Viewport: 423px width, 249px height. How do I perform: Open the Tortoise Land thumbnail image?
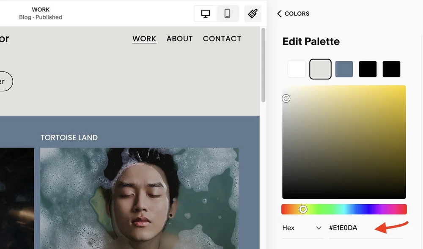point(139,198)
